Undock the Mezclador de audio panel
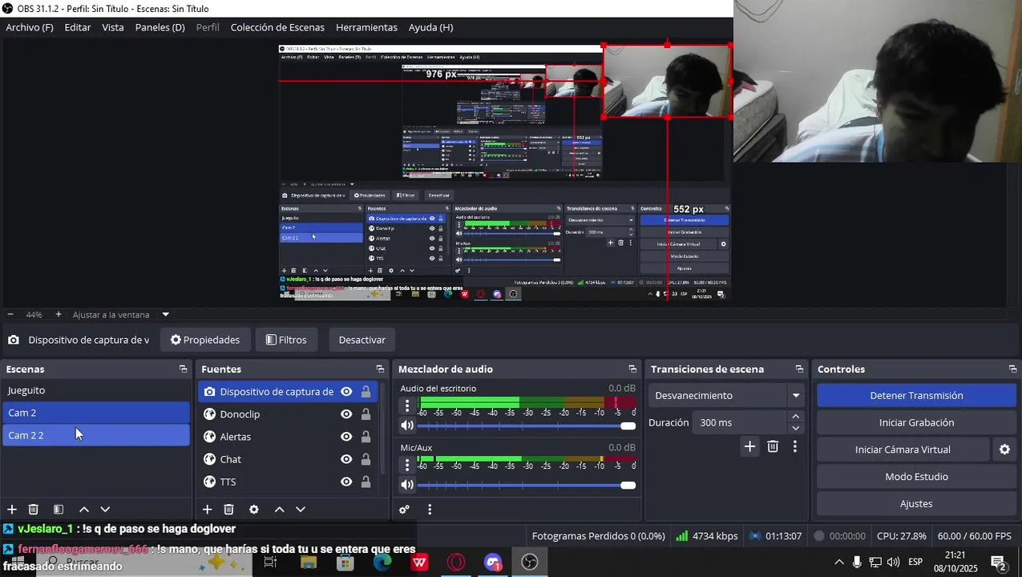Image resolution: width=1022 pixels, height=577 pixels. pos(632,369)
